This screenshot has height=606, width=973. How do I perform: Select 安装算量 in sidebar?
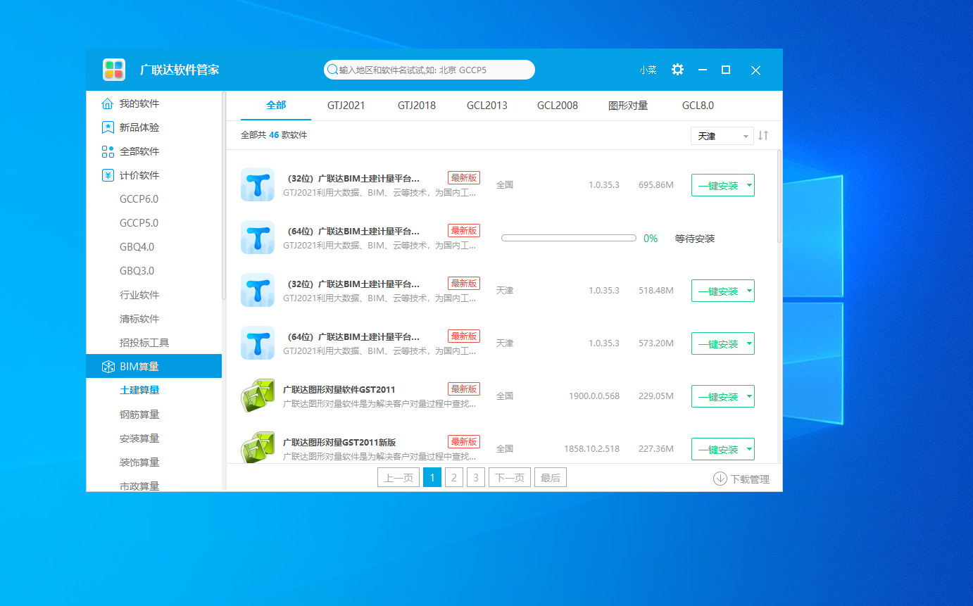(x=139, y=438)
